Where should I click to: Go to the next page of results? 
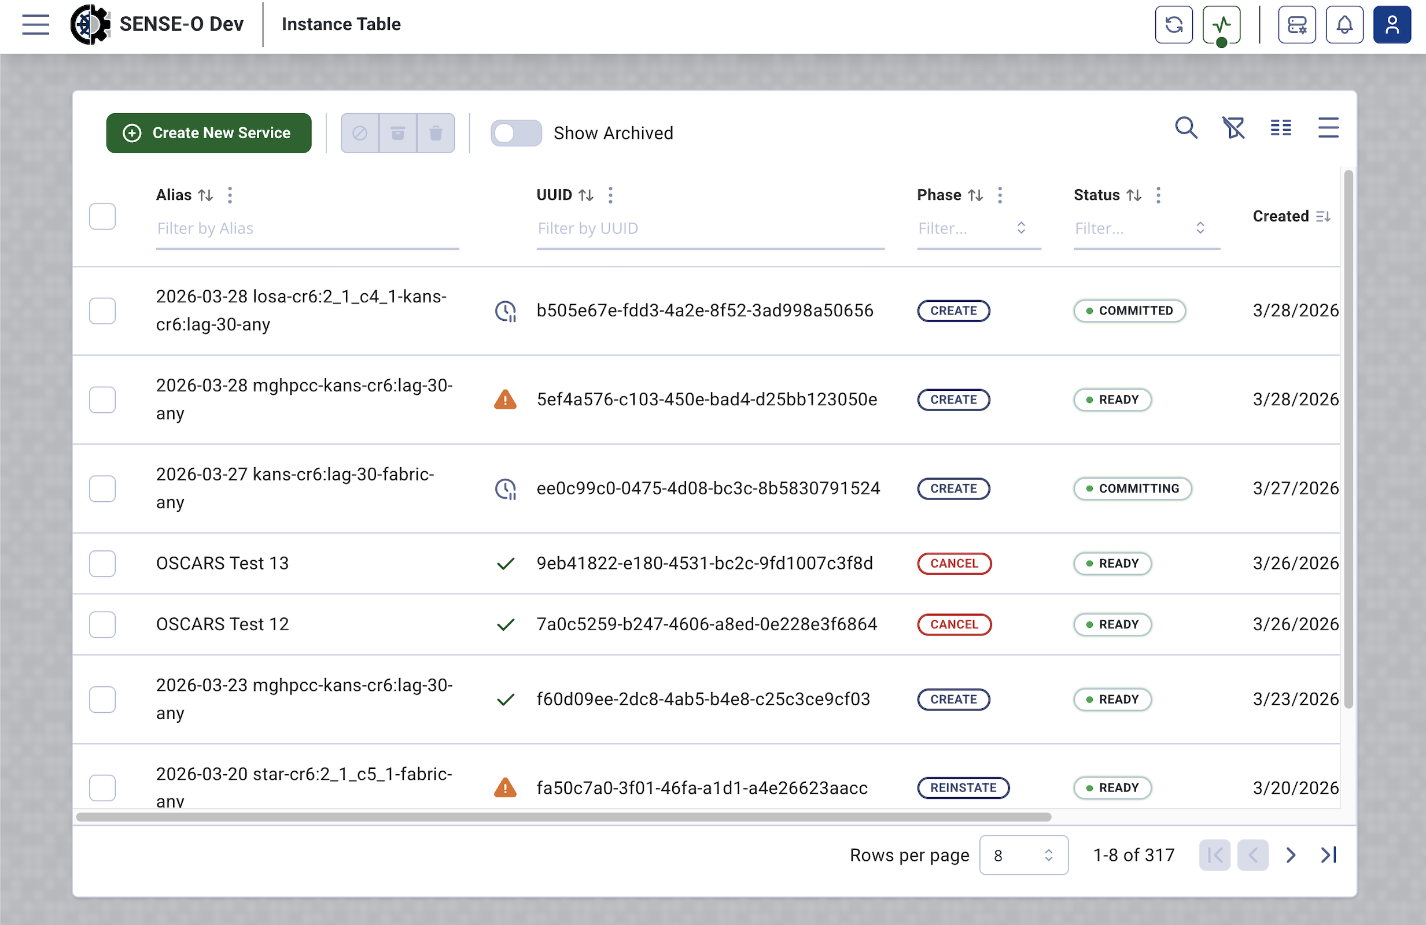tap(1291, 855)
